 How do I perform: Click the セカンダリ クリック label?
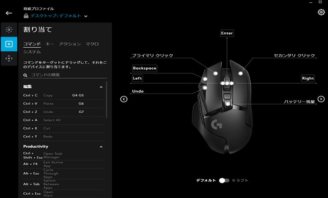pyautogui.click(x=294, y=56)
